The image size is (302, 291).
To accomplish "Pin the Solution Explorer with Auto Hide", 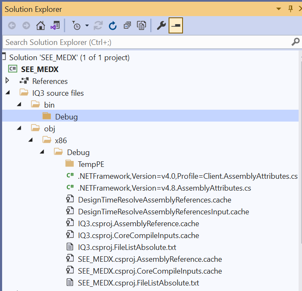I will [x=291, y=9].
